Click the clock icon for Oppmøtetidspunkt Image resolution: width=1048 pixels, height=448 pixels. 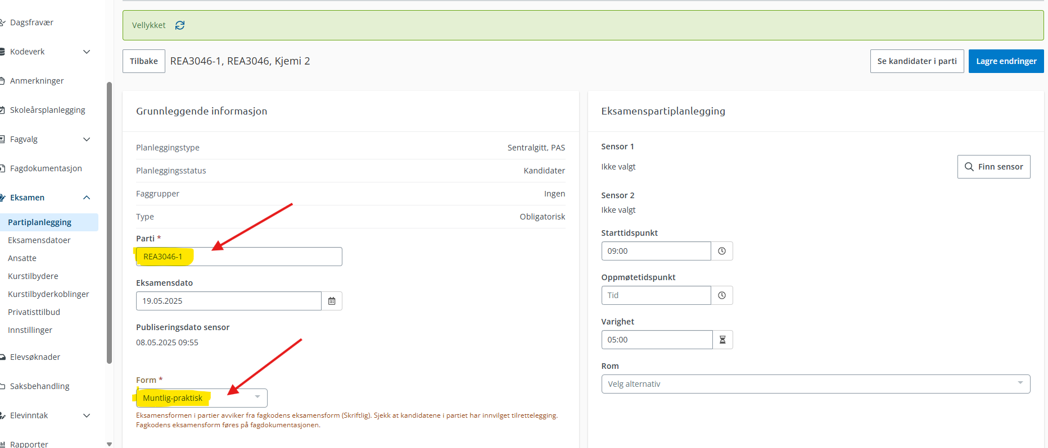[x=722, y=295]
